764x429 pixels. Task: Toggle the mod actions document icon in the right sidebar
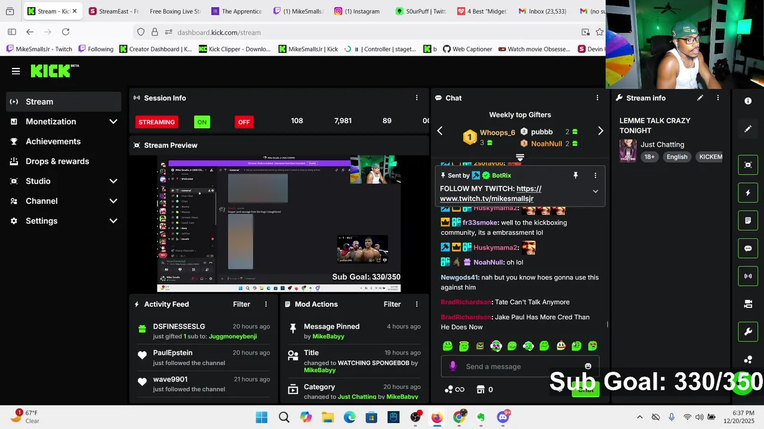coord(748,220)
